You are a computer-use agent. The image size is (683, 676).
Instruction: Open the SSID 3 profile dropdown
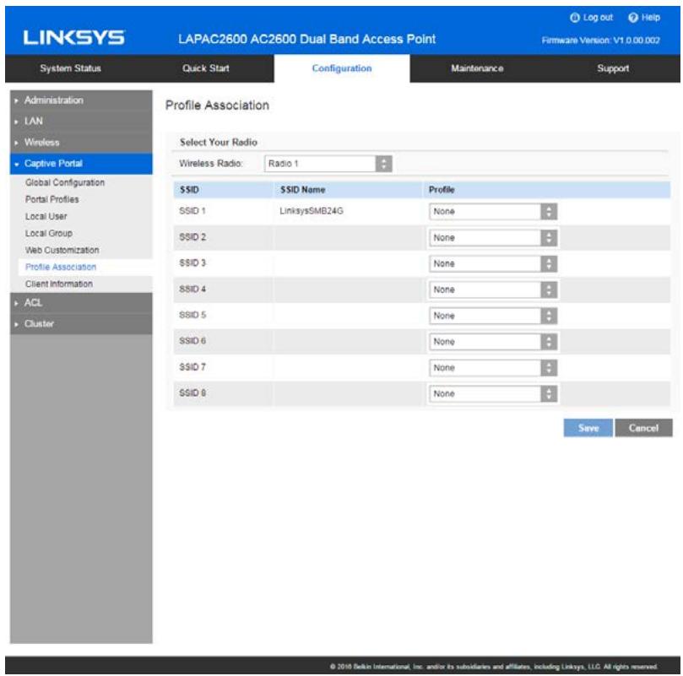click(x=493, y=264)
